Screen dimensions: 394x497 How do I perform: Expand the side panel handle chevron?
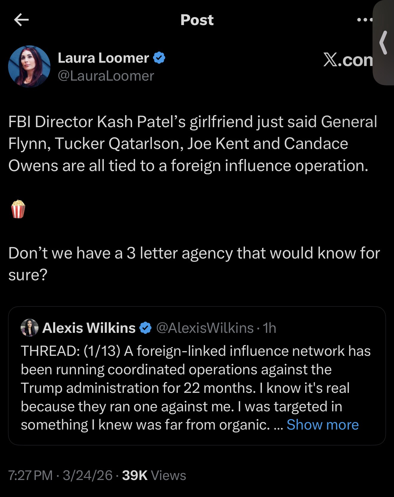point(384,43)
